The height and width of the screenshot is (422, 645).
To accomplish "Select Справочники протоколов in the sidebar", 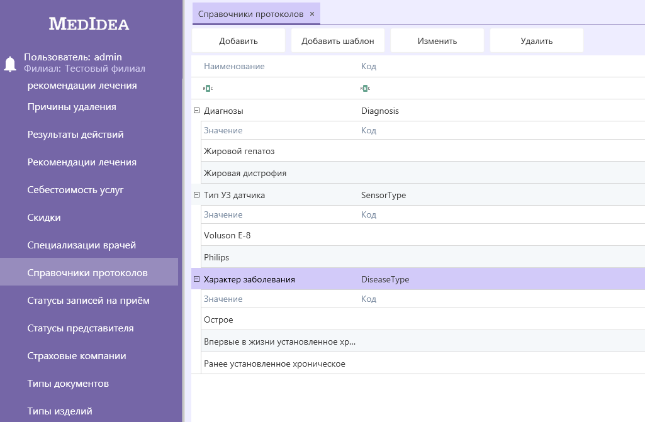I will point(89,273).
